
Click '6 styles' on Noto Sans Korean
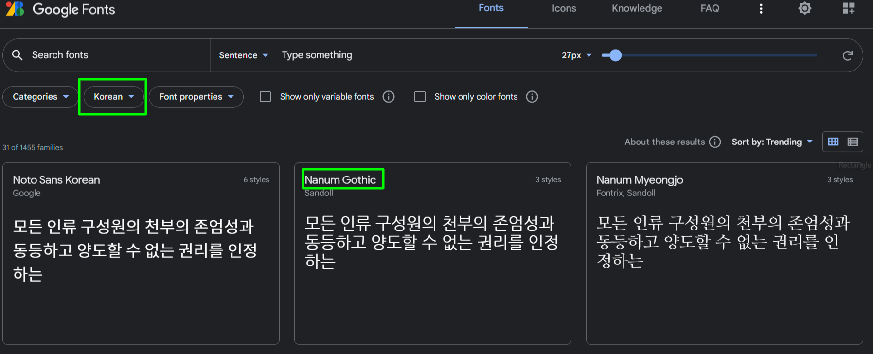click(256, 180)
